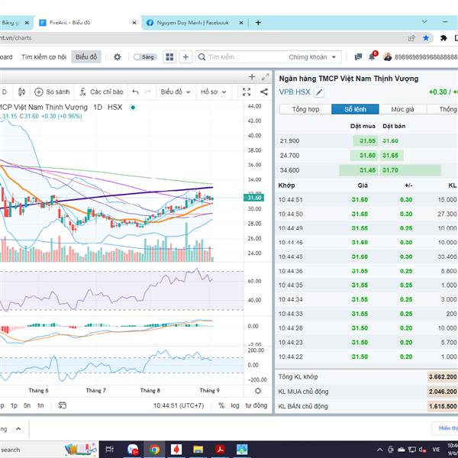
Task: Add a chart panel with plus icon
Action: (x=251, y=77)
